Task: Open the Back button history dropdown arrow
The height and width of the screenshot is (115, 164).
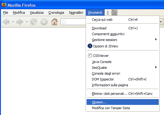Action: (x=13, y=22)
